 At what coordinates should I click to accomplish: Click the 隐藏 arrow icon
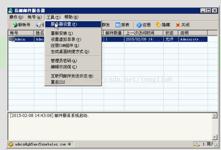tap(159, 25)
